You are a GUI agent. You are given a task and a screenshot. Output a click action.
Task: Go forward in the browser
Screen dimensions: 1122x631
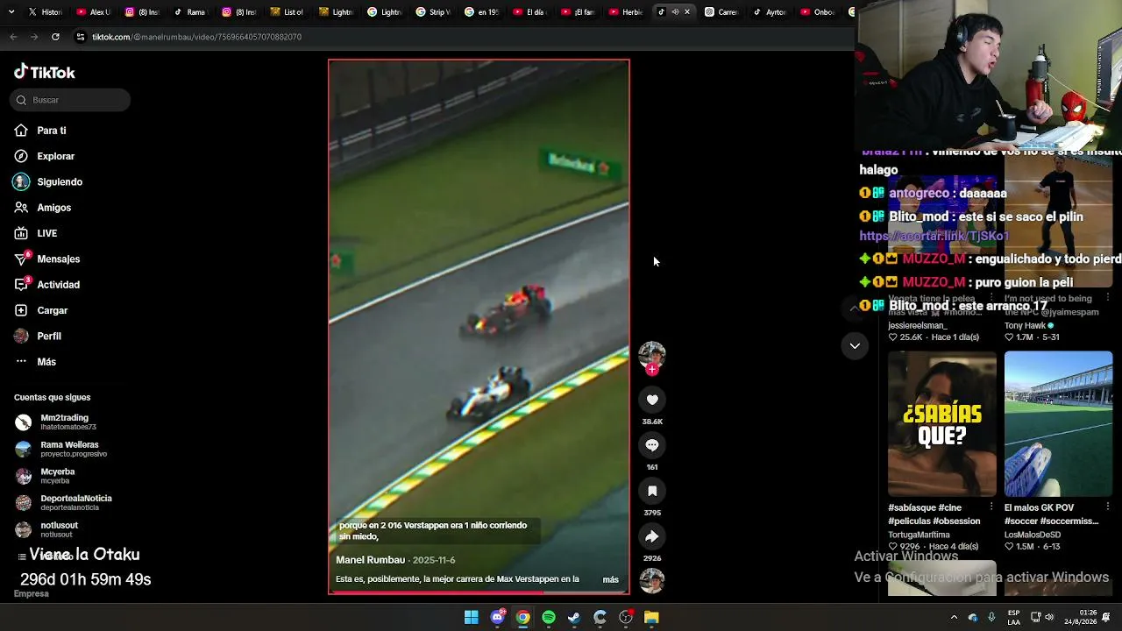pos(34,37)
